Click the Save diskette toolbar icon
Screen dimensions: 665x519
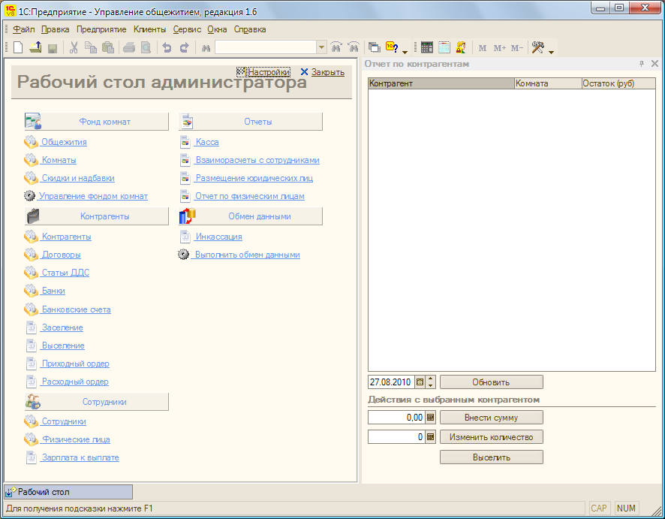click(x=53, y=48)
